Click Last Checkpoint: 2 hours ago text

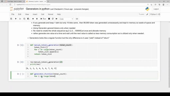coord(61,9)
